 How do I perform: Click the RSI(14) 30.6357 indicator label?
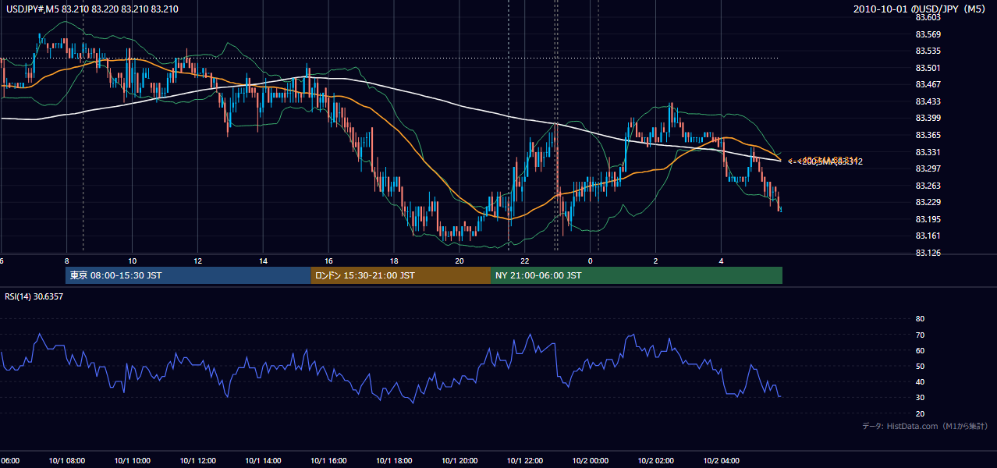pyautogui.click(x=34, y=296)
